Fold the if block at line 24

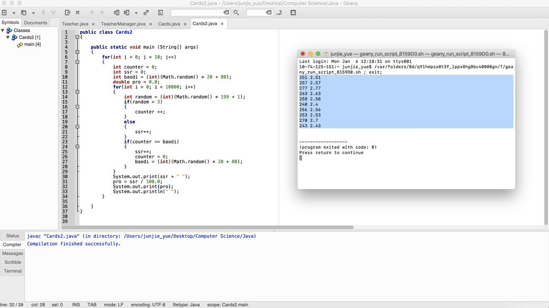pyautogui.click(x=77, y=147)
